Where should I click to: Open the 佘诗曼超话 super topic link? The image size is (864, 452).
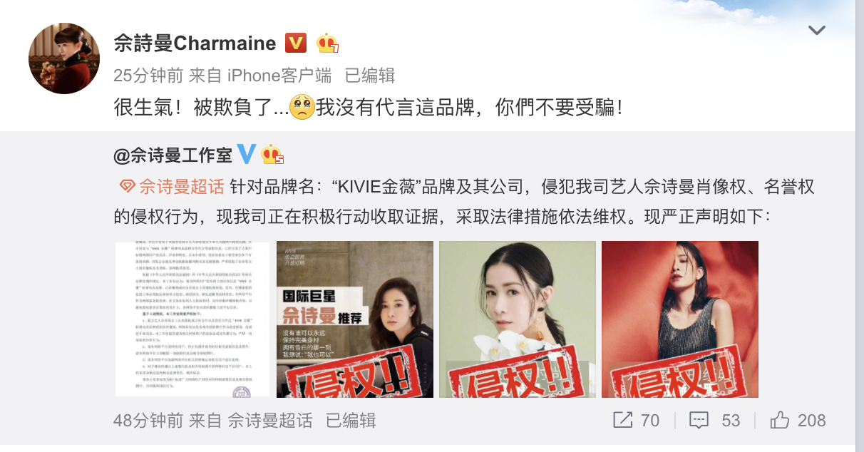pos(181,188)
